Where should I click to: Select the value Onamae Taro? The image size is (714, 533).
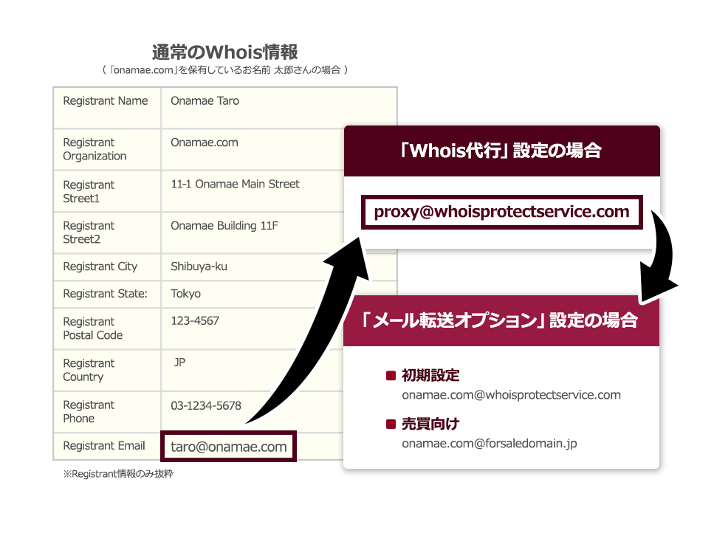(205, 100)
